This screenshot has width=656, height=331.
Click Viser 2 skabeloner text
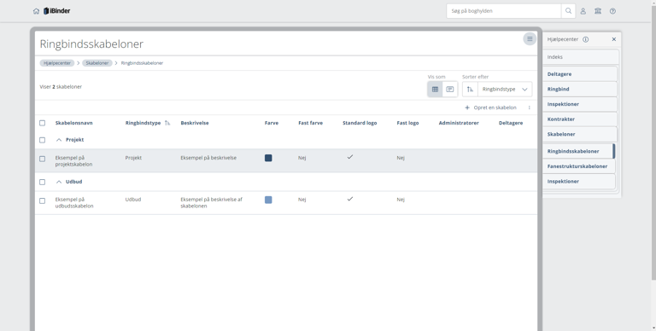point(61,87)
